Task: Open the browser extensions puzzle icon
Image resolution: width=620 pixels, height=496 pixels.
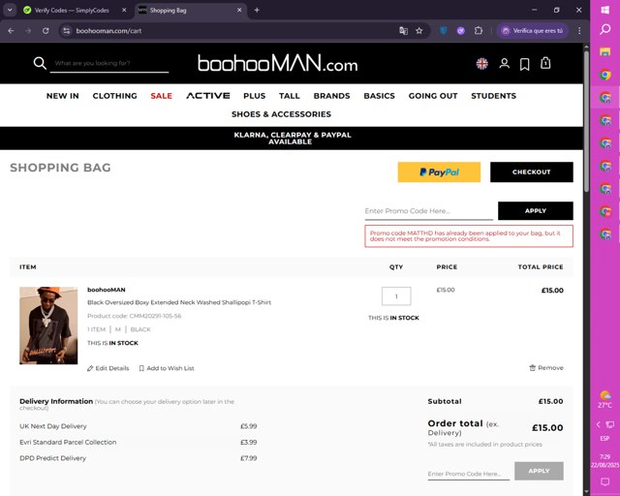Action: pos(479,30)
